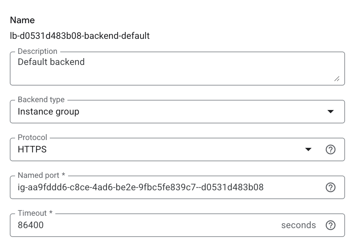The width and height of the screenshot is (364, 250).
Task: Click the Name heading label
Action: coord(22,20)
